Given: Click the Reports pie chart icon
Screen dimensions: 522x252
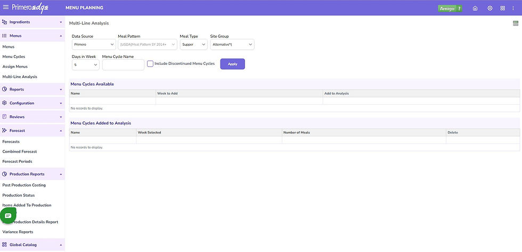Looking at the screenshot, I should pos(4,89).
